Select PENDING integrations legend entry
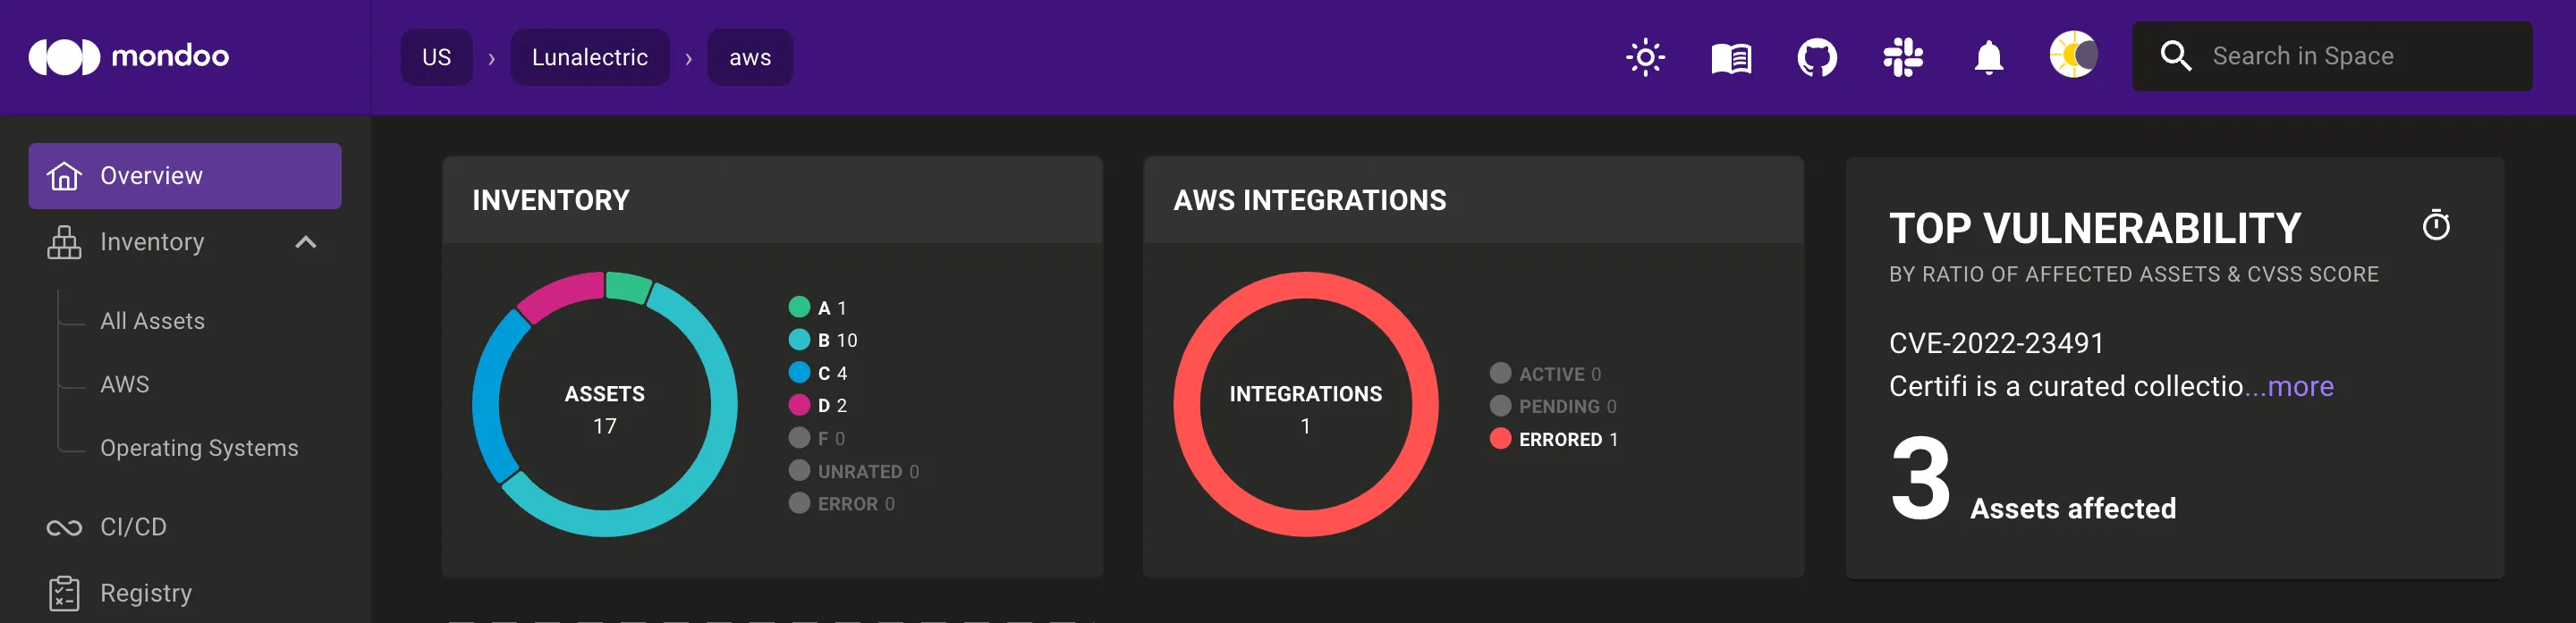Viewport: 2576px width, 623px height. 1553,406
